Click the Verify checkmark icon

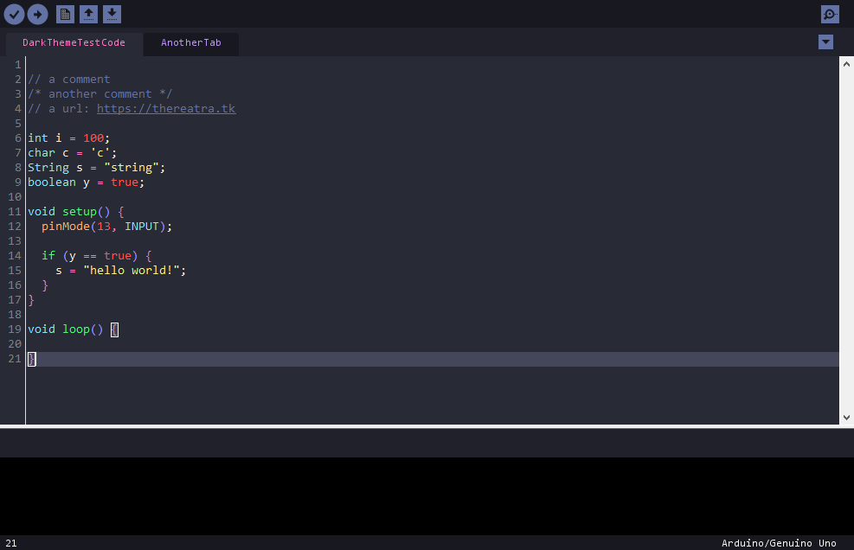pos(14,14)
